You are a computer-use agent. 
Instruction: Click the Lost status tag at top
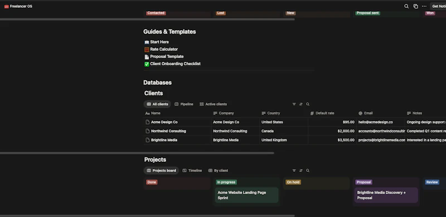coord(220,13)
